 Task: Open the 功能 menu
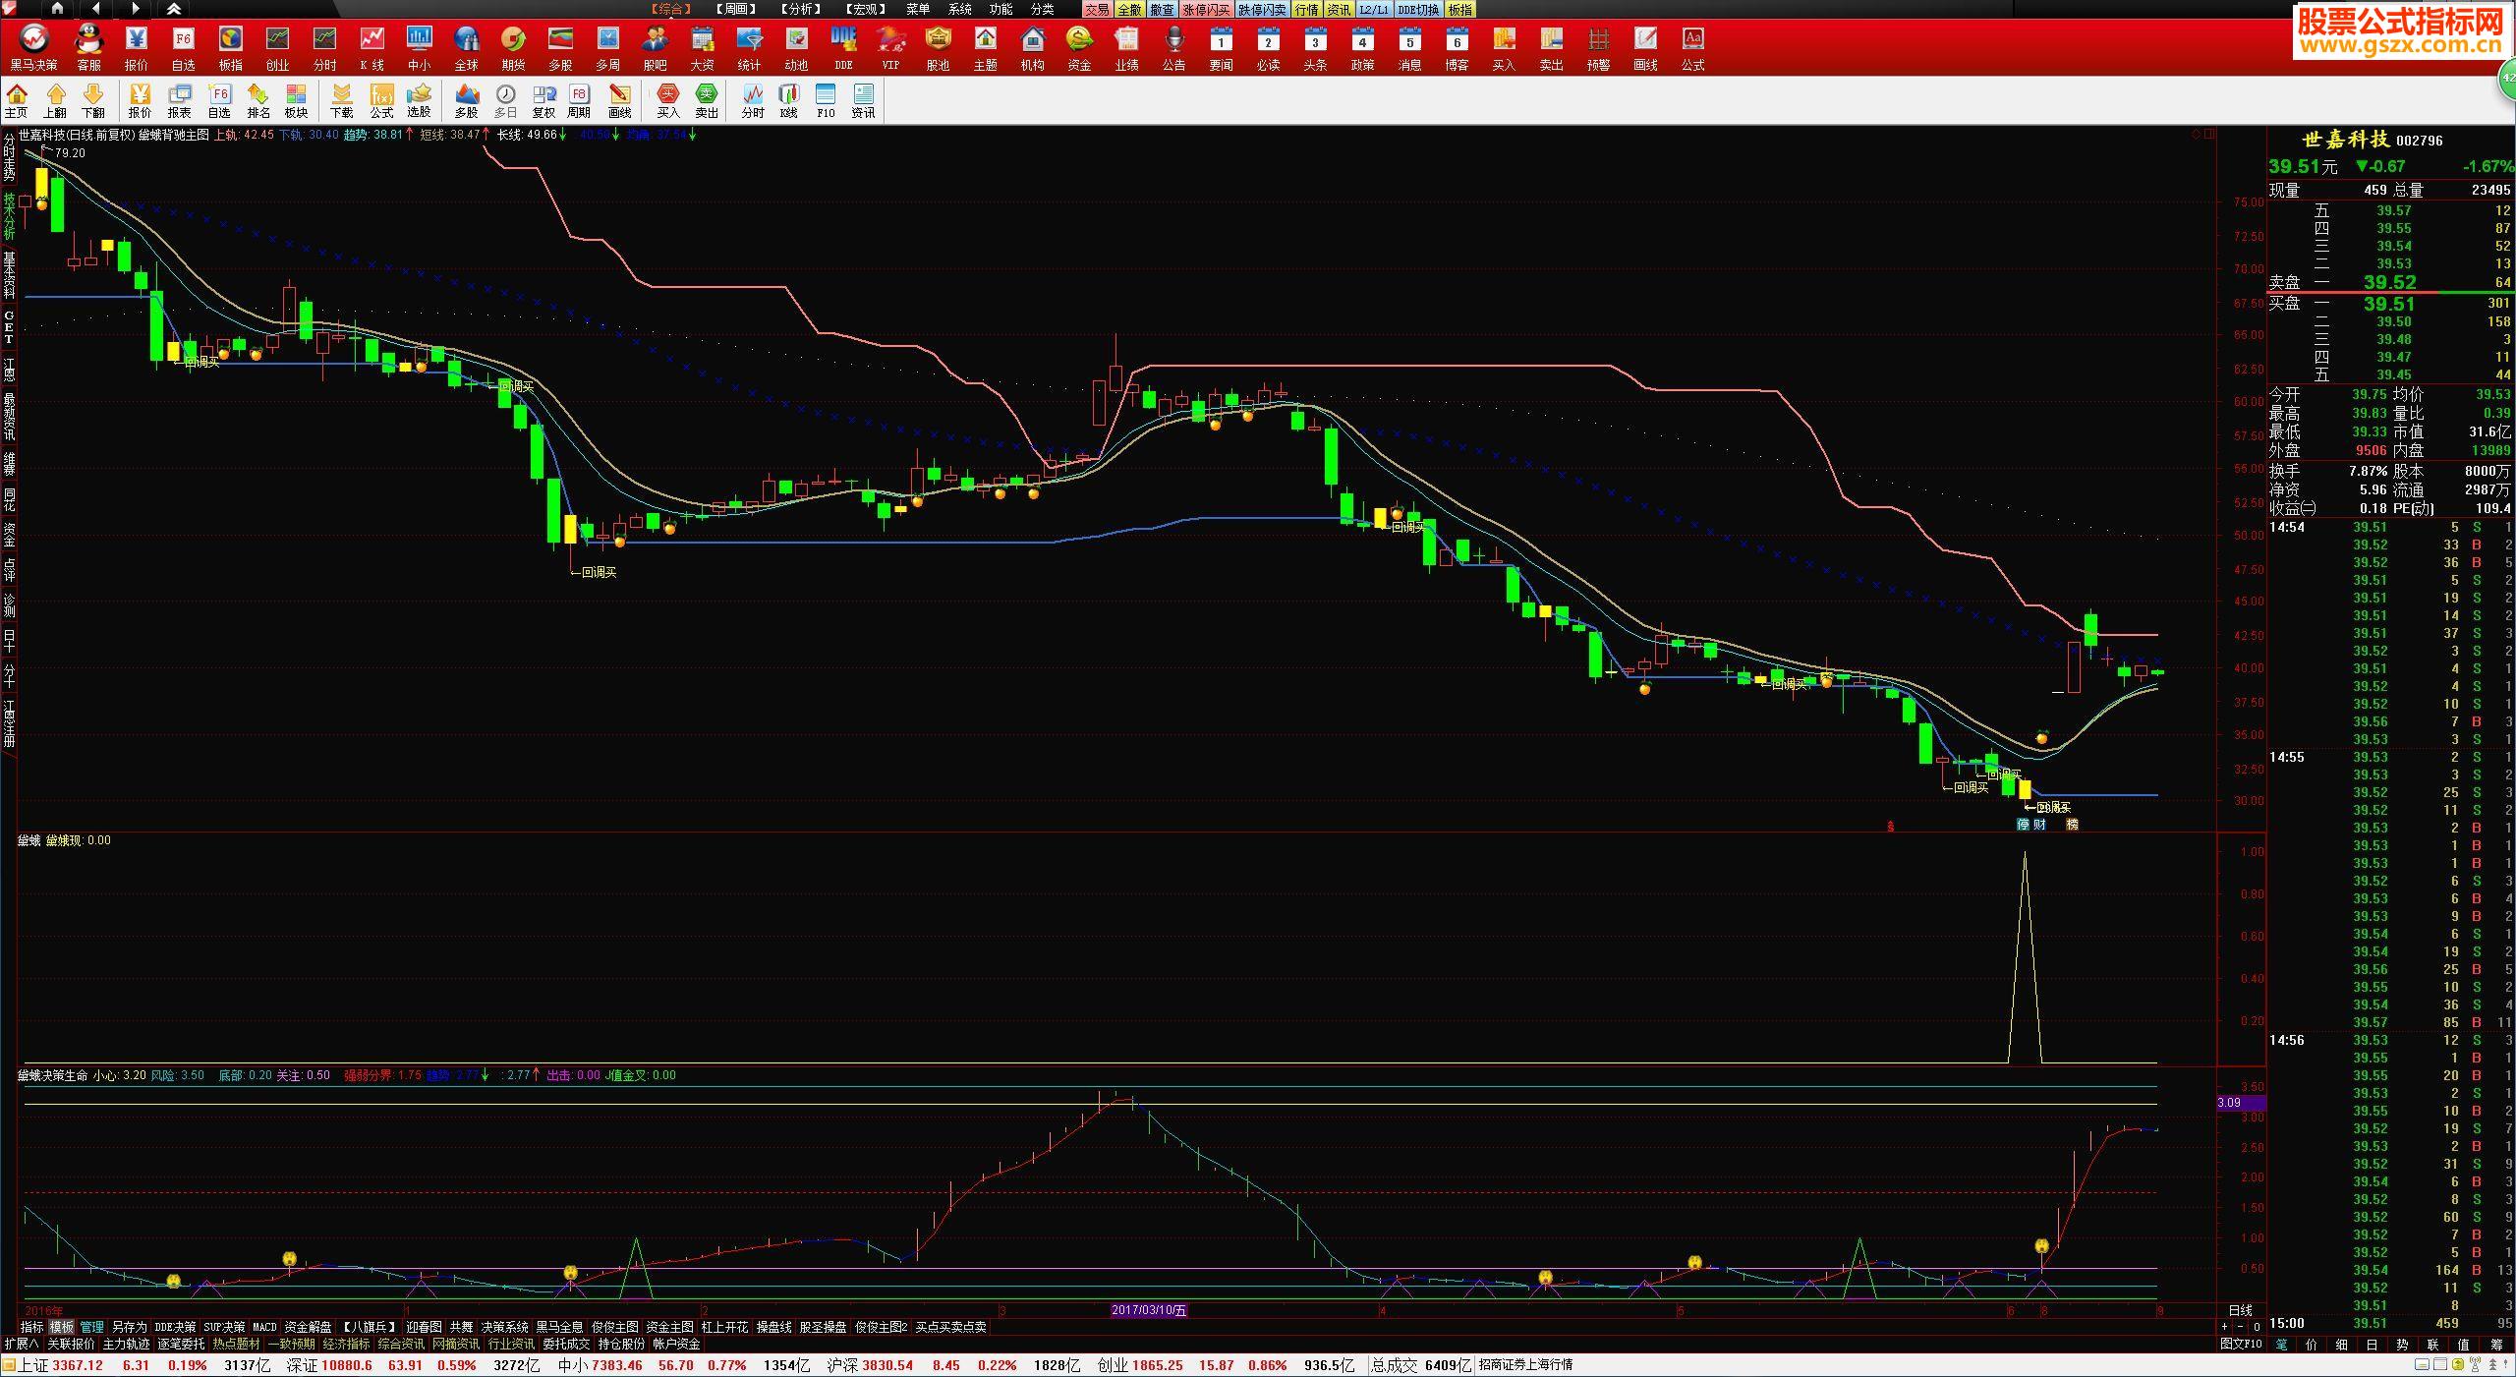pos(1001,9)
